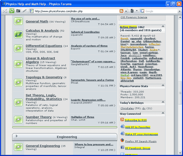The height and width of the screenshot is (156, 183).
Task: Open the Number Theory forum link
Action: 39,117
